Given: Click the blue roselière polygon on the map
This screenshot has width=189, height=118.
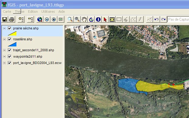Looking at the screenshot, I should 128,86.
